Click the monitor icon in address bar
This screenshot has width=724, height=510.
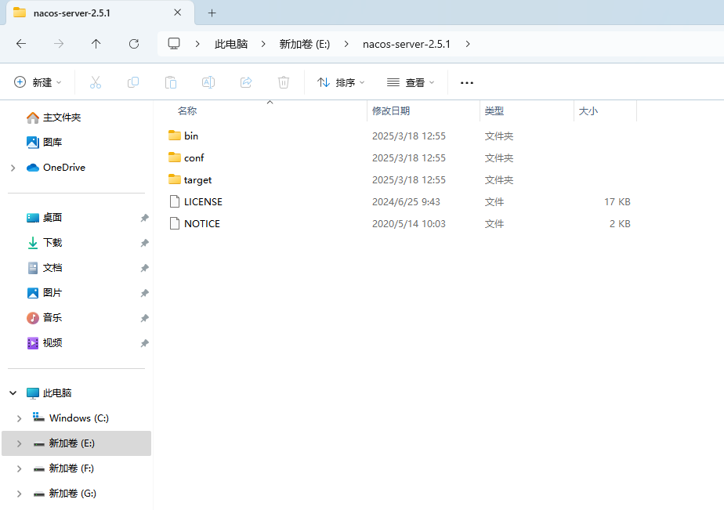[174, 44]
